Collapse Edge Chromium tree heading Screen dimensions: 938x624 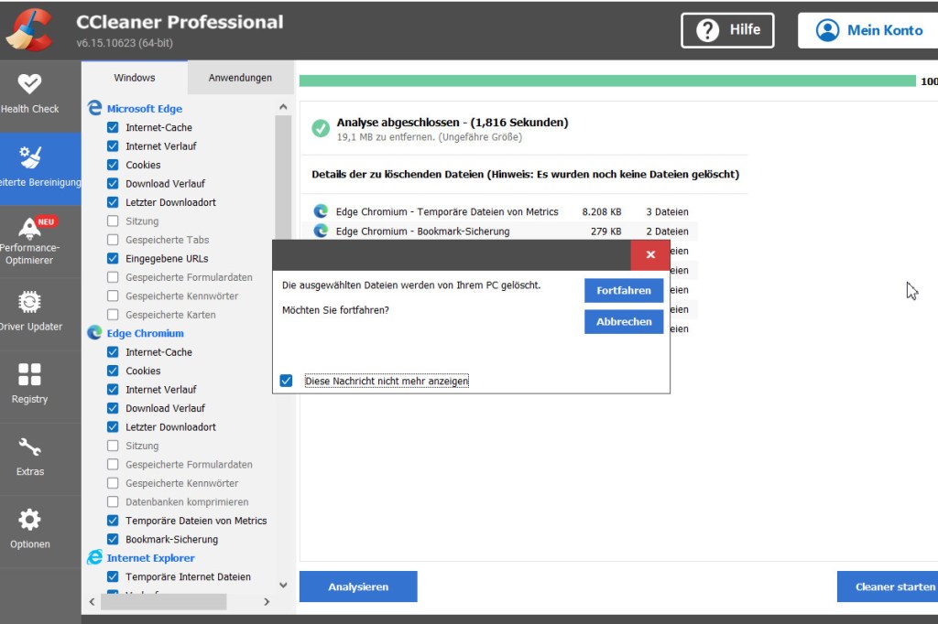pyautogui.click(x=146, y=334)
